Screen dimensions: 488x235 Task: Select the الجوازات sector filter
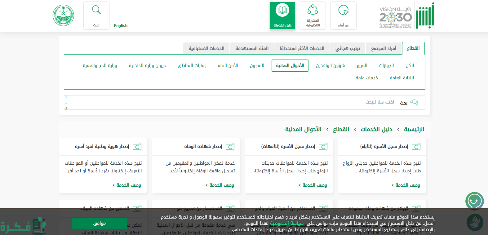coord(386,65)
